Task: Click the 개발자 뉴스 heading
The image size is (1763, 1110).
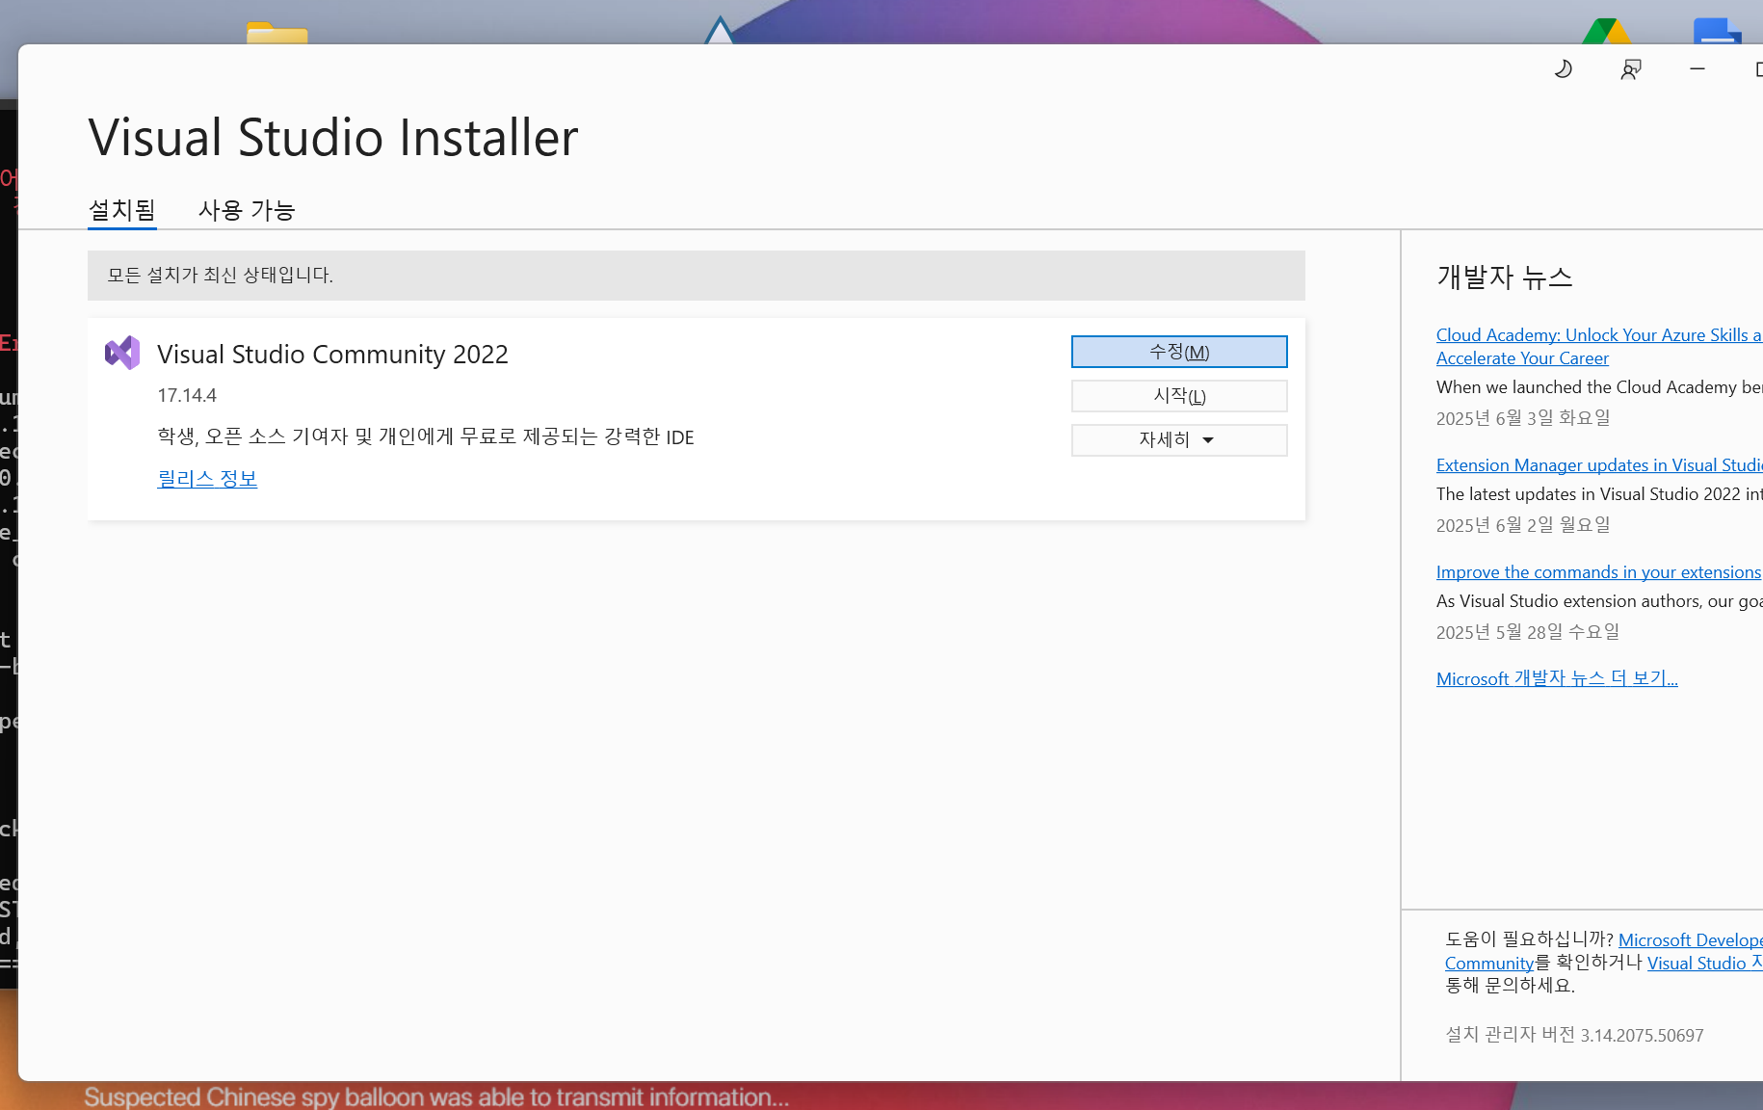Action: click(x=1505, y=277)
